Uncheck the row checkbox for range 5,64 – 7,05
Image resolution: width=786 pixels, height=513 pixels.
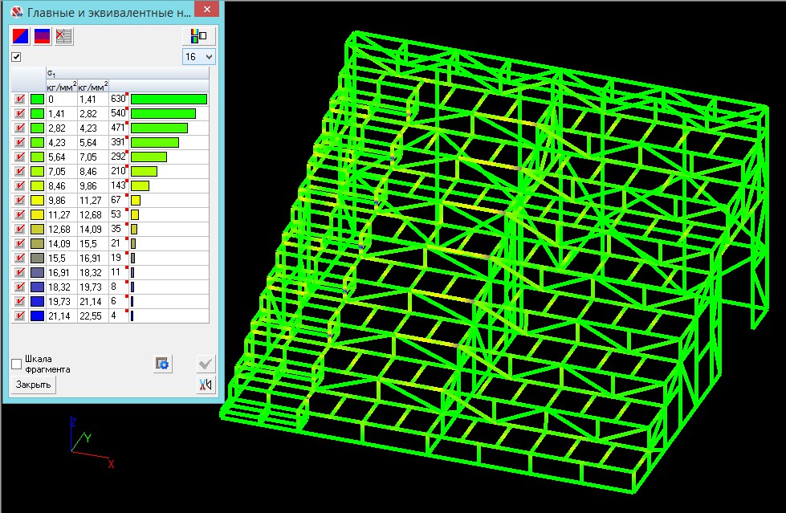[x=19, y=157]
